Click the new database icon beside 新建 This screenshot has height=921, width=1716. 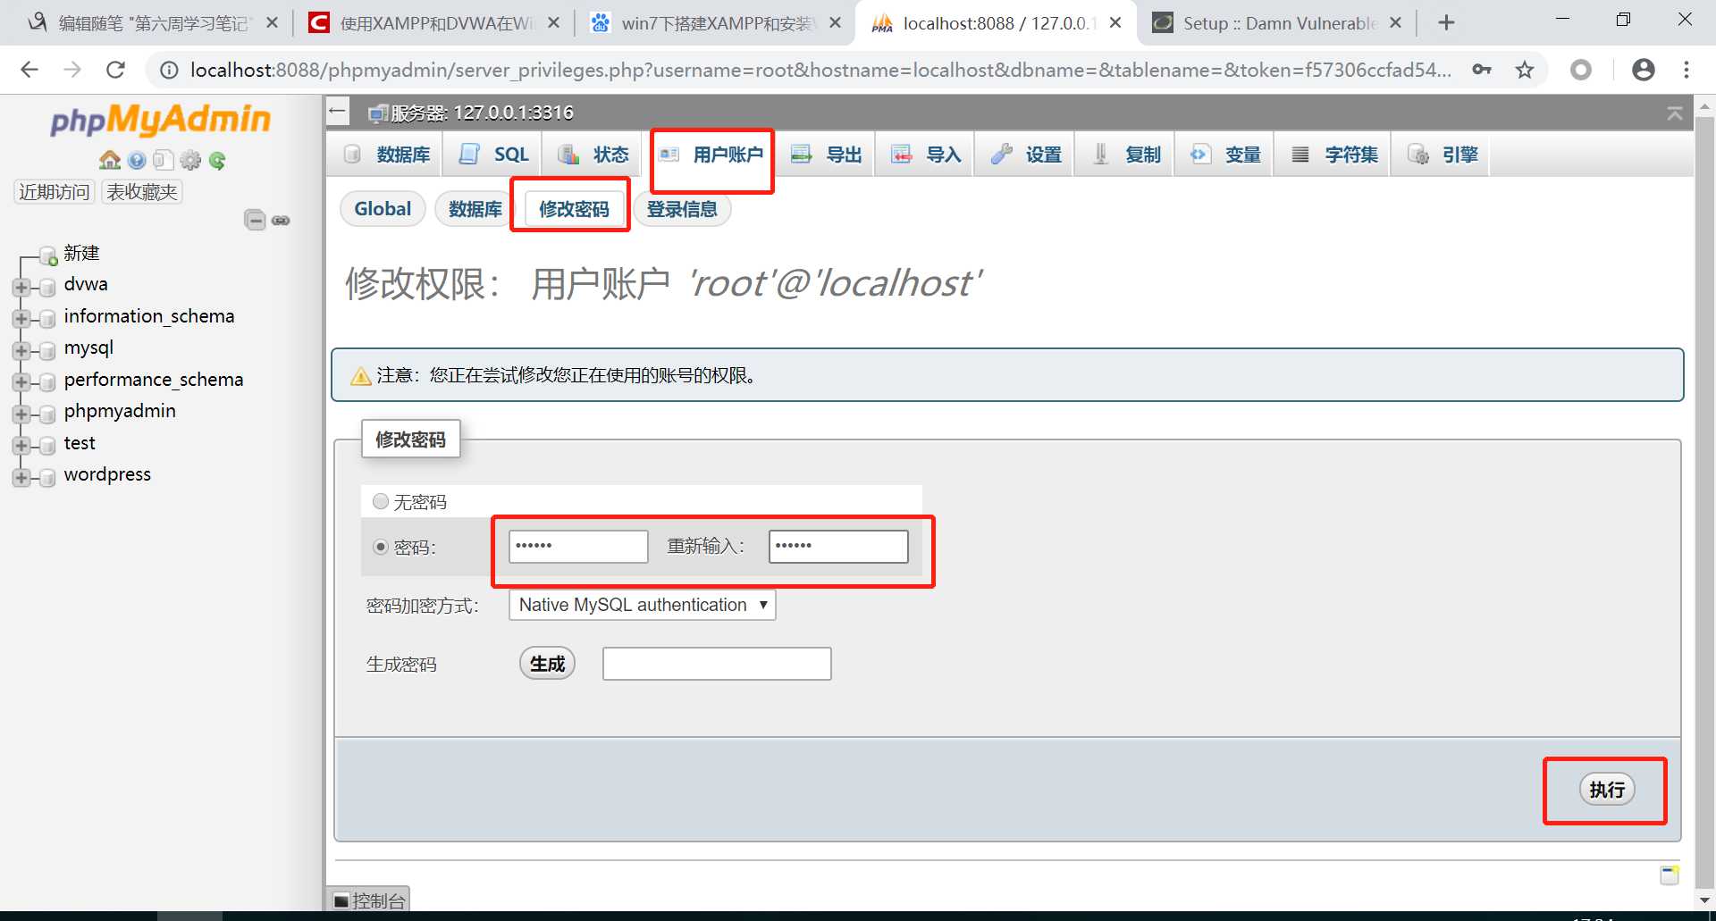(48, 255)
